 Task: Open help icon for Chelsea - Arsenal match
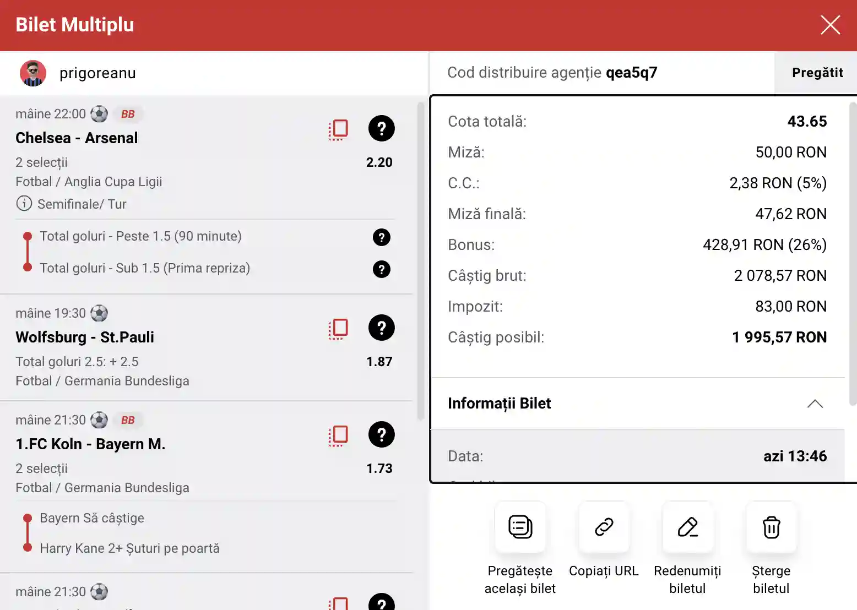tap(381, 129)
